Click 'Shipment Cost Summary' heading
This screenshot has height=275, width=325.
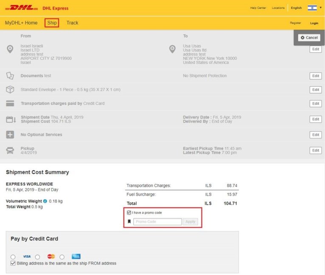point(37,172)
